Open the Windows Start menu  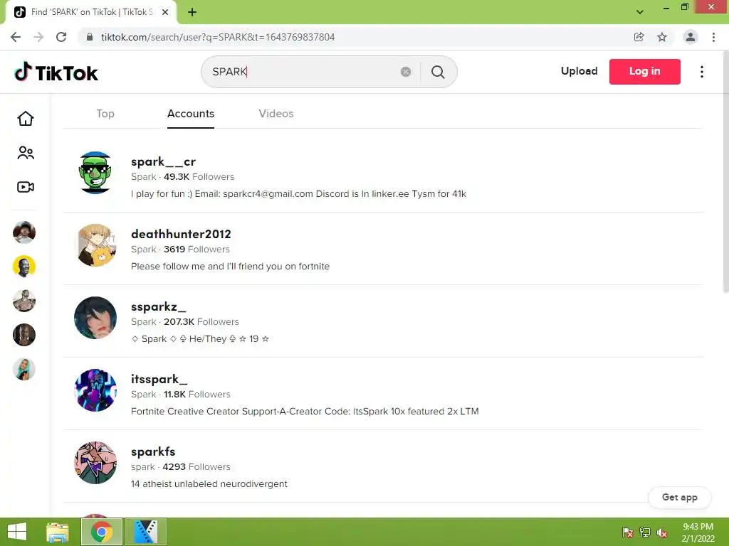pos(17,532)
